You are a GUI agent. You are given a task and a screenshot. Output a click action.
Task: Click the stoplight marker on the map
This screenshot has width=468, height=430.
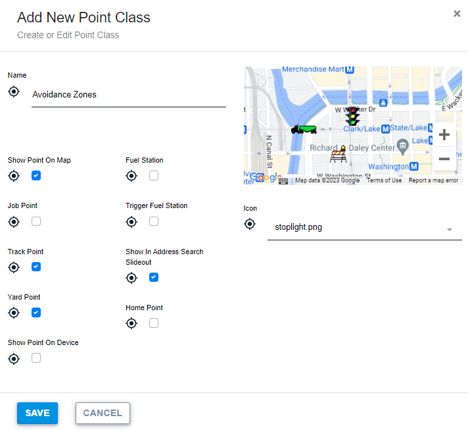[x=353, y=116]
